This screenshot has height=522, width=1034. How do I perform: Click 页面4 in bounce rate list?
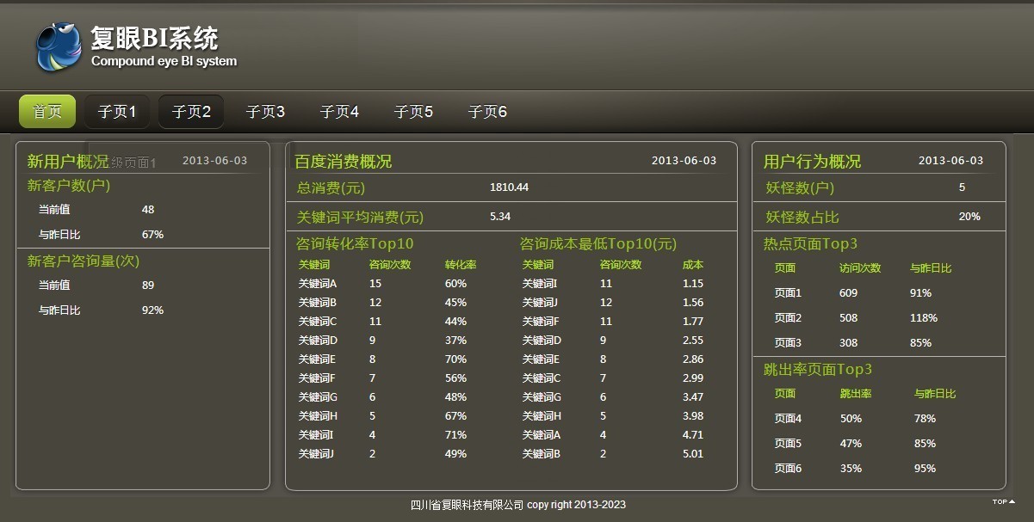[x=788, y=419]
